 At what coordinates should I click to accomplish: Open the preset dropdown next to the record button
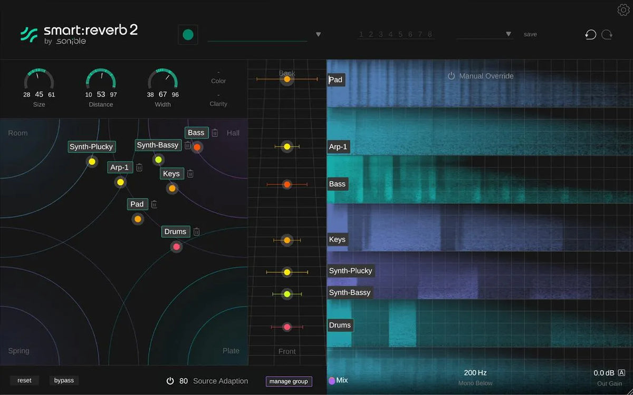click(x=319, y=34)
